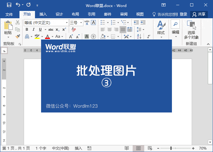Click the Sort A-Z icon
Screen dimensions: 213x152
pos(139,36)
